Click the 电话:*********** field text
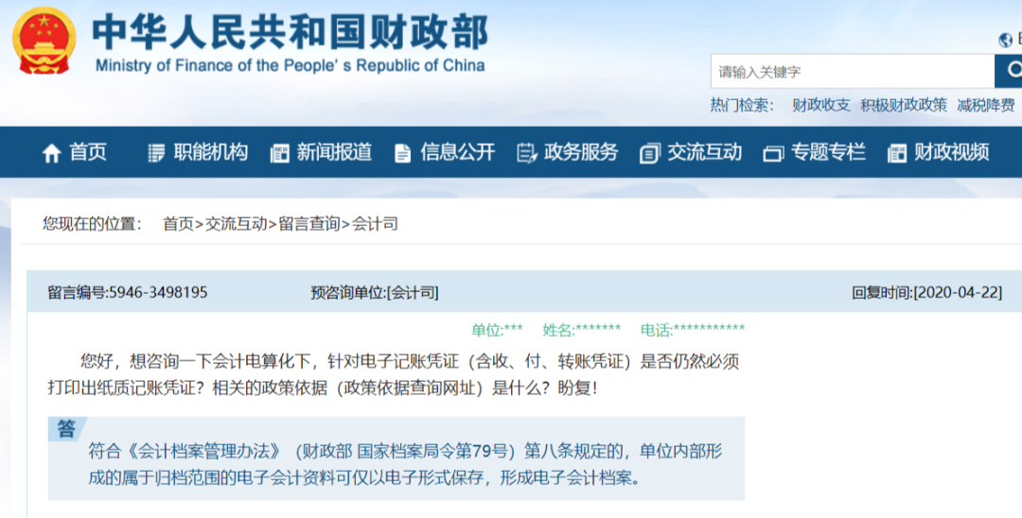 693,330
